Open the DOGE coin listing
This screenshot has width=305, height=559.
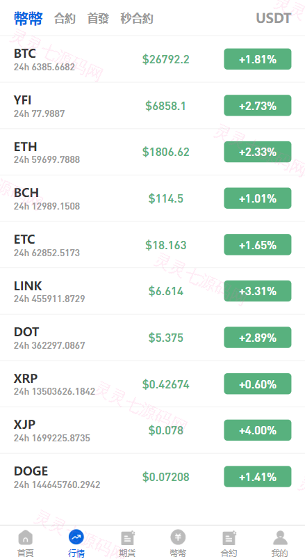[x=152, y=477]
